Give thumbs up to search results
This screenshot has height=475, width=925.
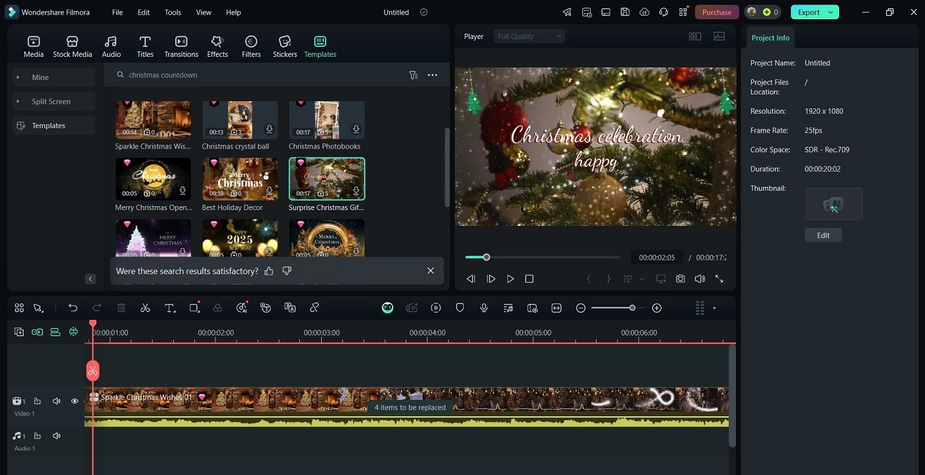(x=268, y=271)
